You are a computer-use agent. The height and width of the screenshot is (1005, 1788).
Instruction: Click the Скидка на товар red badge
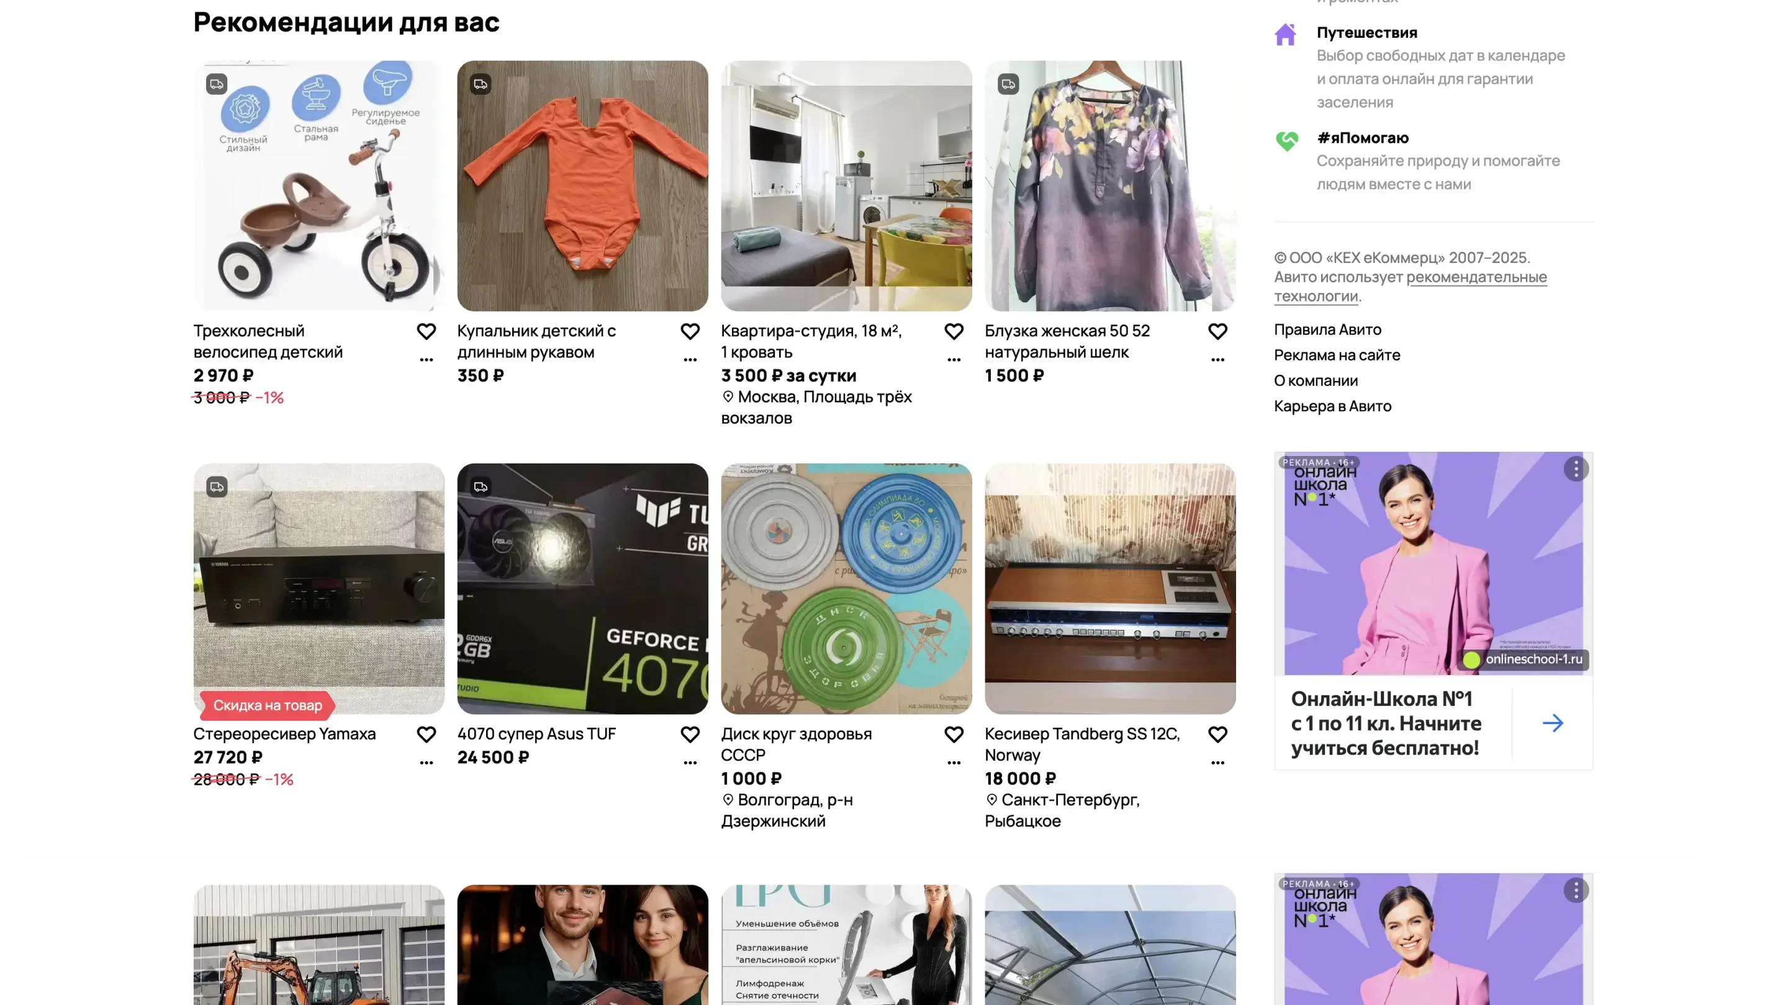267,705
